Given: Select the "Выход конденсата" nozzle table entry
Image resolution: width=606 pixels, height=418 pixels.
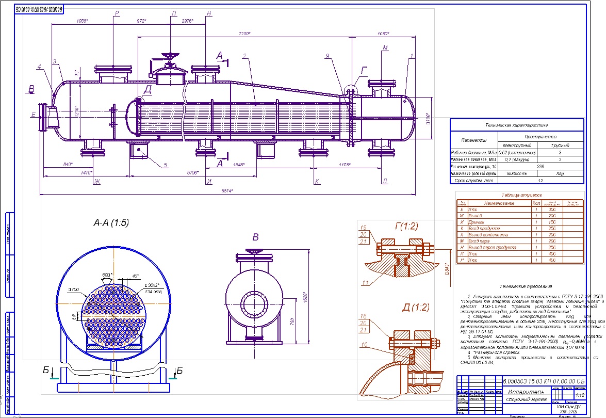Looking at the screenshot, I should click(488, 235).
